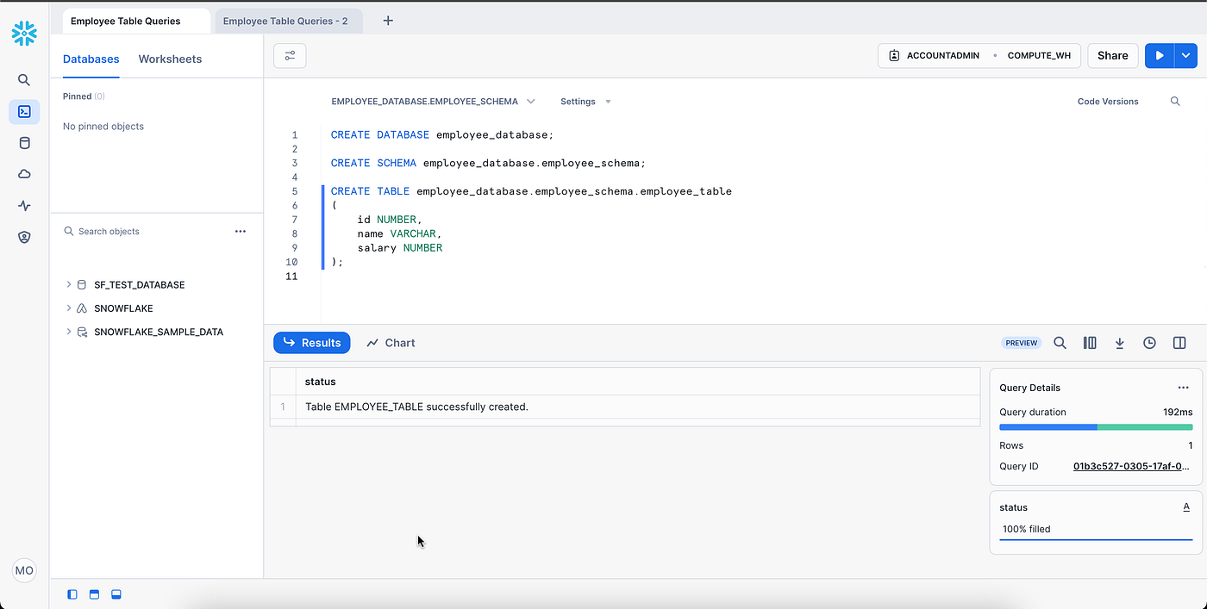Toggle editor pane layout icon at bottom
This screenshot has width=1207, height=609.
[x=95, y=594]
